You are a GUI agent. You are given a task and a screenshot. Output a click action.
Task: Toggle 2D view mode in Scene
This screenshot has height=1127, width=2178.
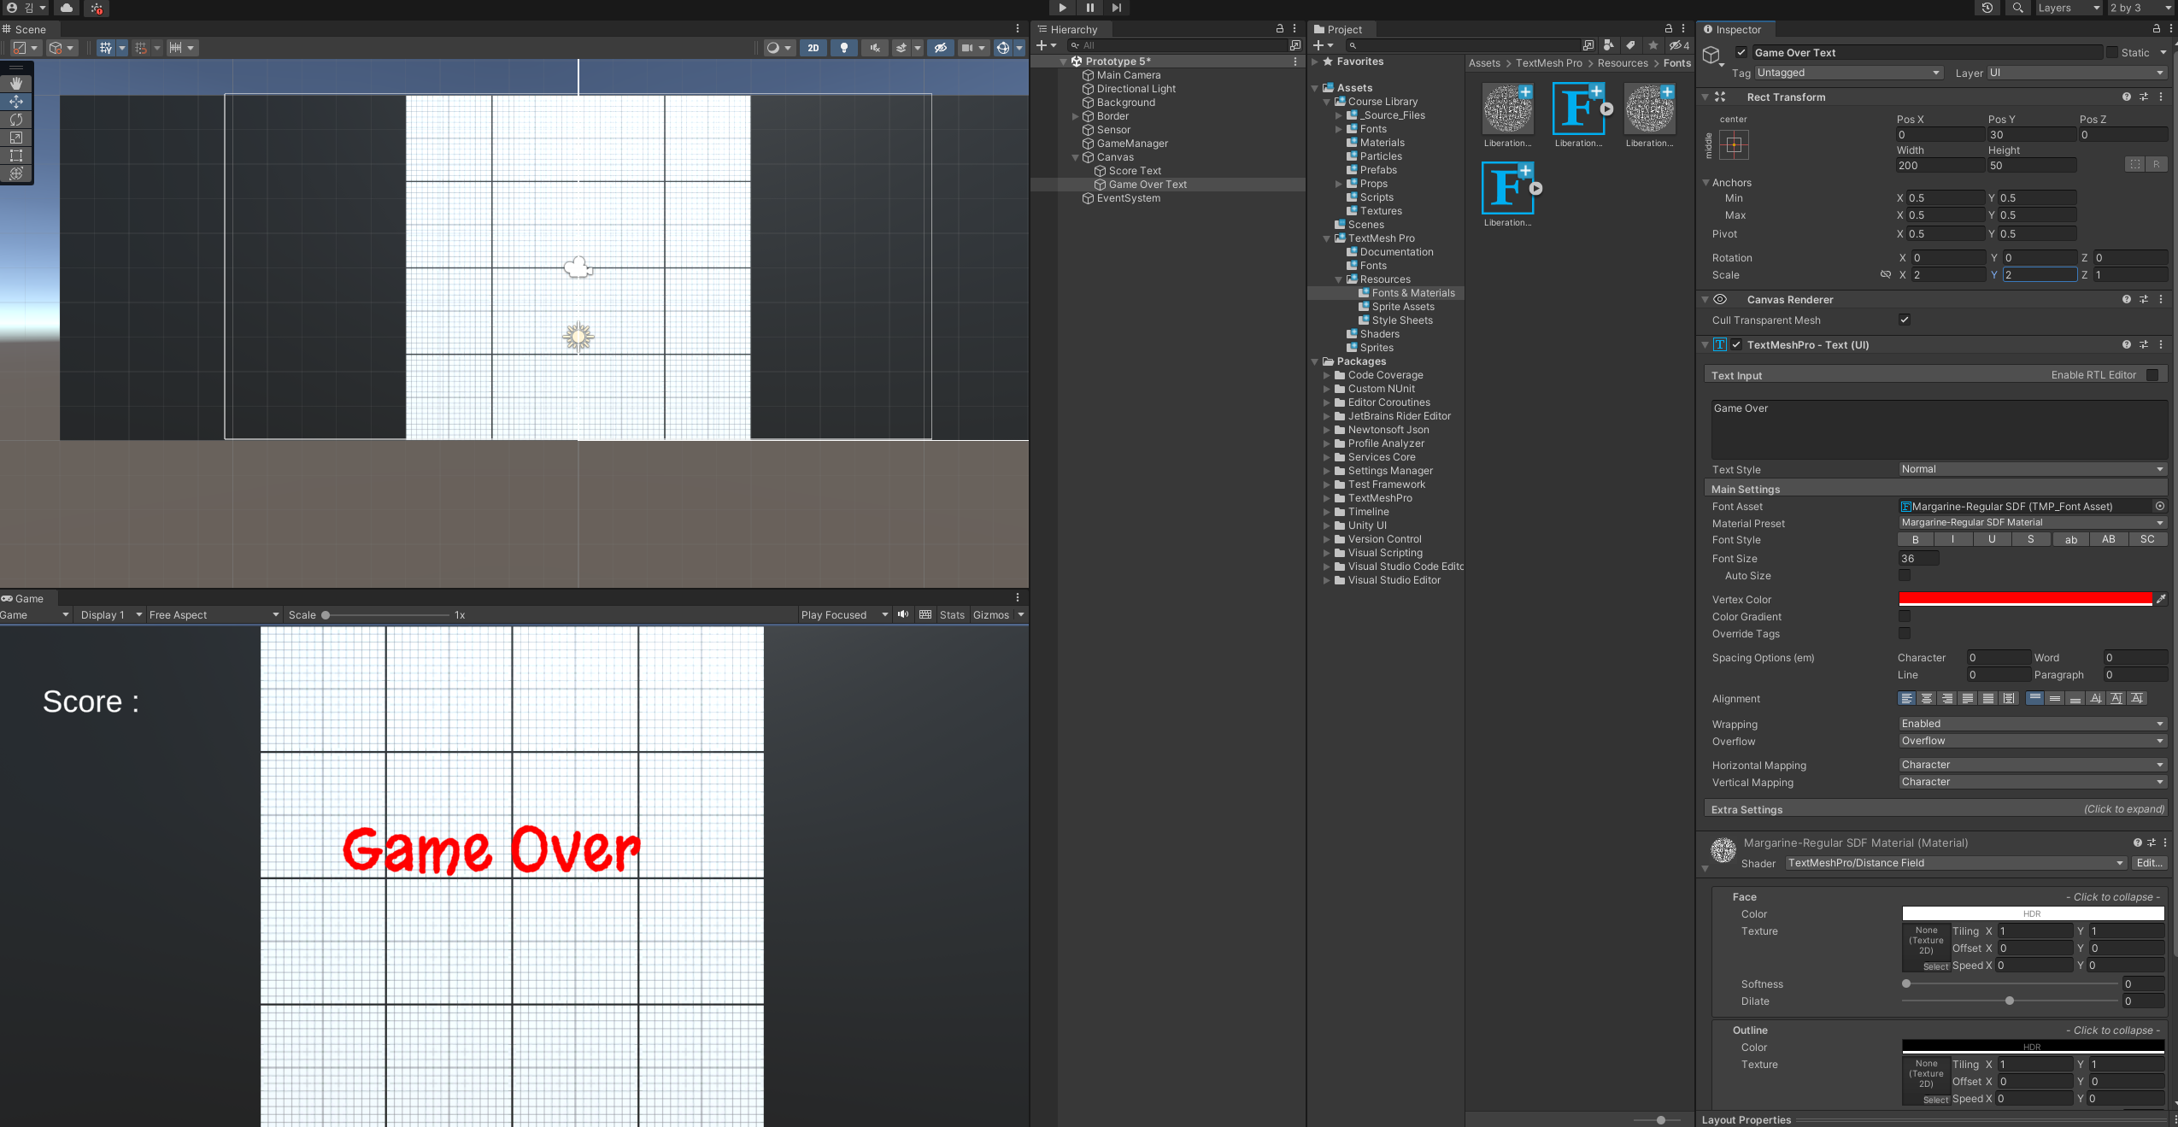click(813, 48)
